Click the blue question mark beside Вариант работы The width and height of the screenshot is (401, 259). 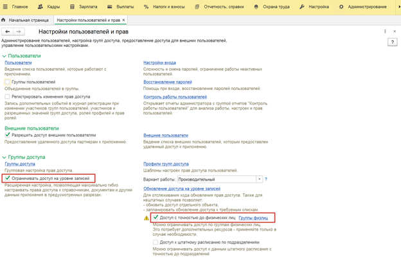(x=266, y=179)
